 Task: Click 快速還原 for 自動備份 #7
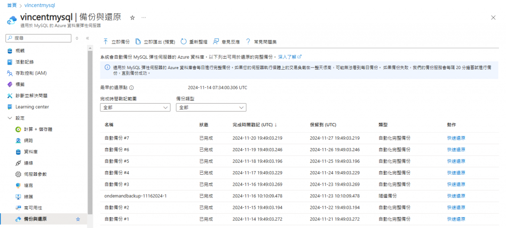456,138
